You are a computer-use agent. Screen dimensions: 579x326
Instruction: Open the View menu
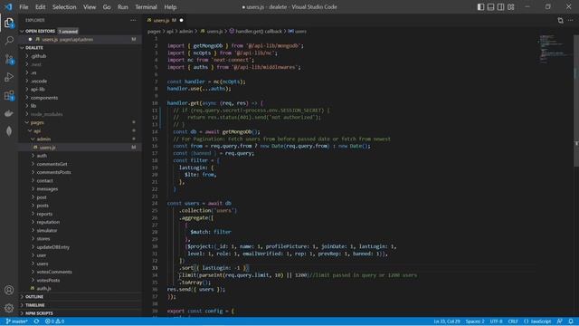90,7
